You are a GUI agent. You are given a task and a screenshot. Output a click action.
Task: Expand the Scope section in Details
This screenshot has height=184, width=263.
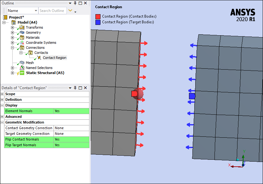(2, 94)
